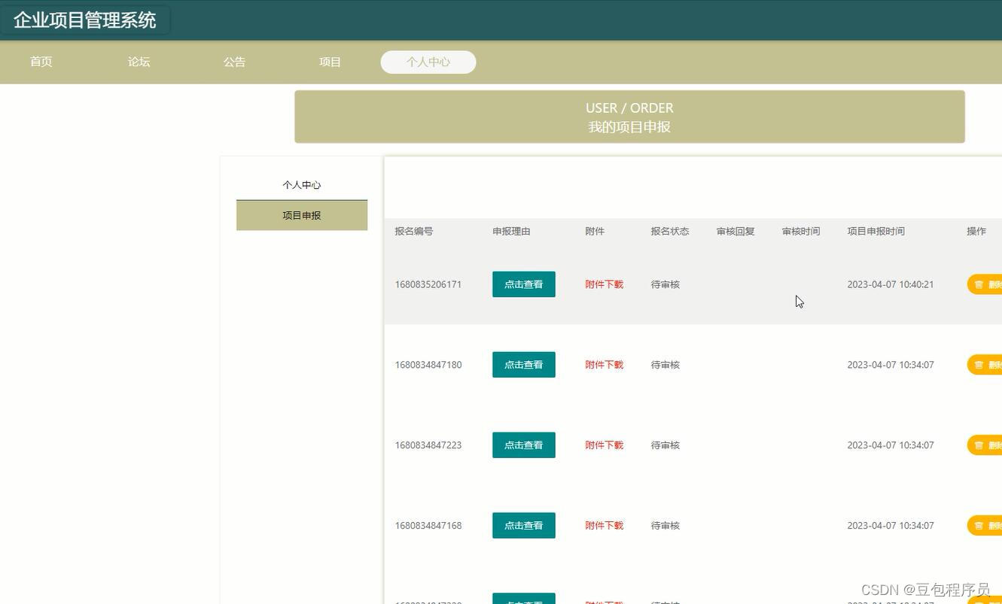View details of record 1680834847168 via 点击查看
This screenshot has height=604, width=1002.
[x=523, y=525]
